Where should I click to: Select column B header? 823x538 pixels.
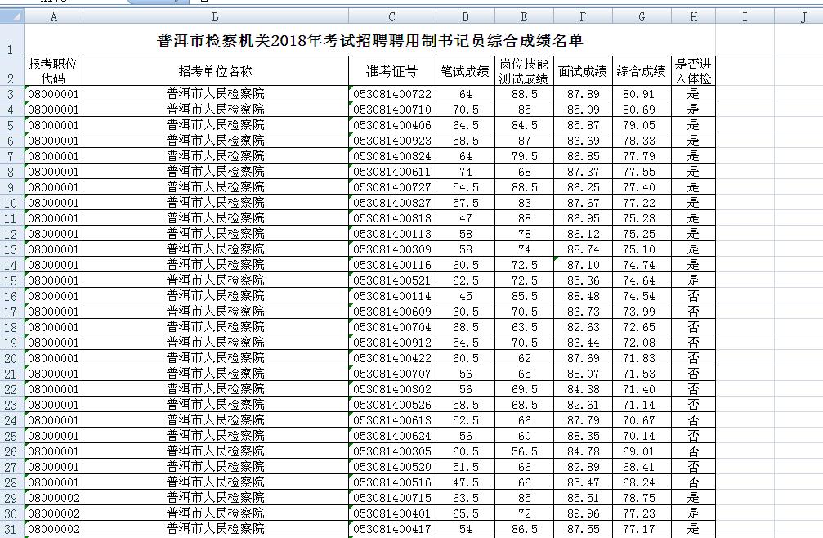(x=215, y=17)
